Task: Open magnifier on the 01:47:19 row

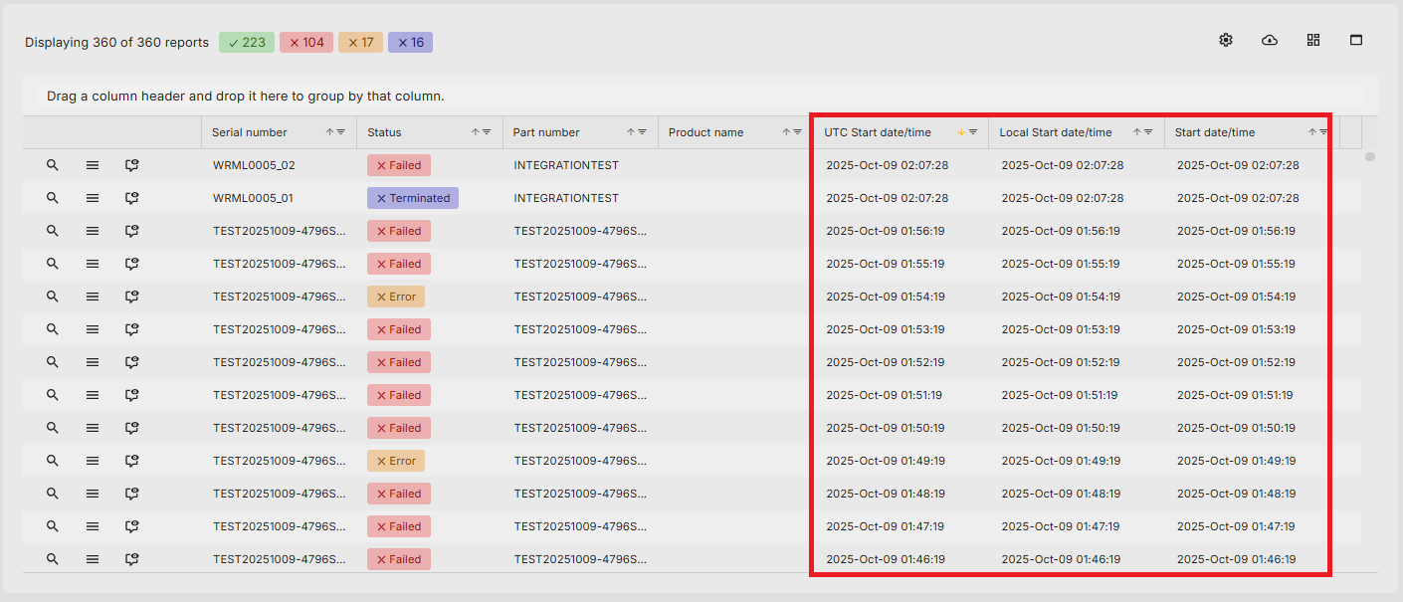Action: (x=53, y=526)
